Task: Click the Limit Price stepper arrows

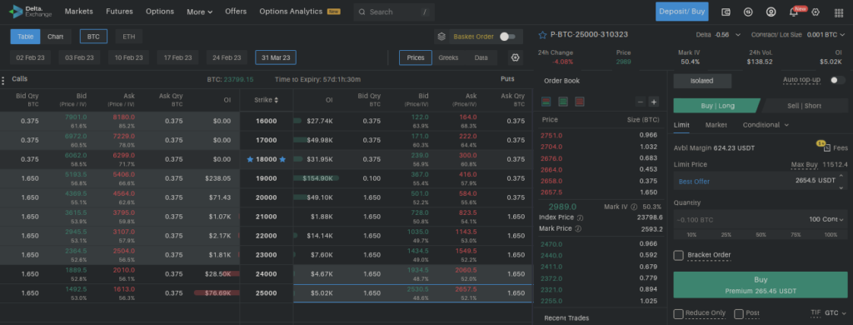Action: click(x=841, y=182)
